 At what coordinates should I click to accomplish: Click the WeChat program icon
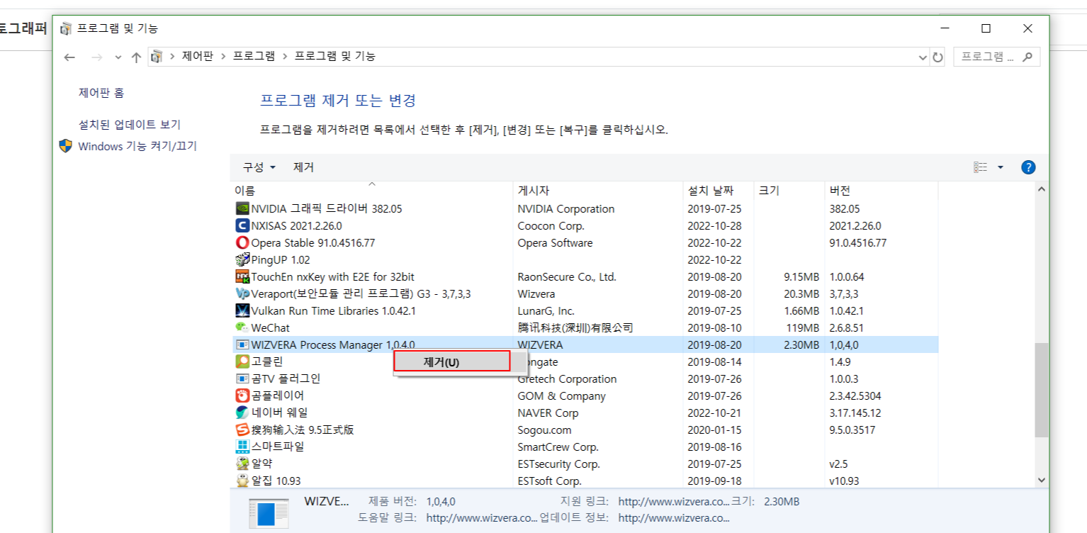[x=242, y=328]
